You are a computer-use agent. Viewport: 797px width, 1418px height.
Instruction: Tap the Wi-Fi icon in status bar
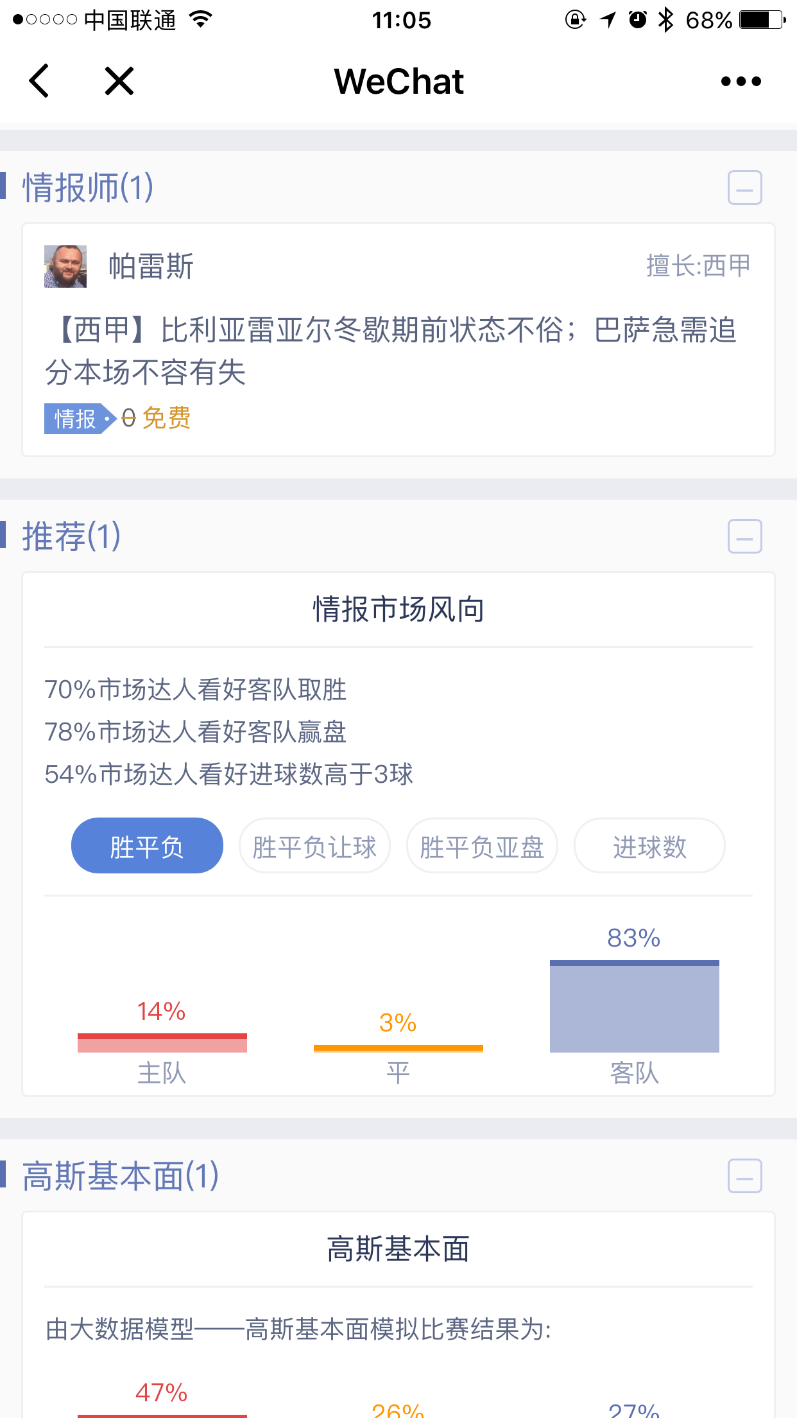point(201,20)
